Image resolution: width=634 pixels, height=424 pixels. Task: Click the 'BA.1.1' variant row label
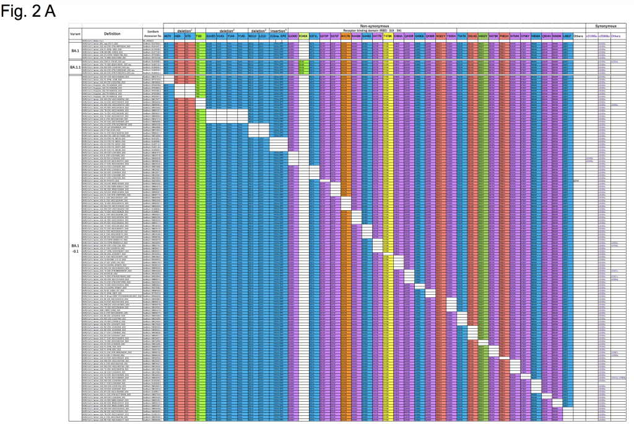click(75, 66)
